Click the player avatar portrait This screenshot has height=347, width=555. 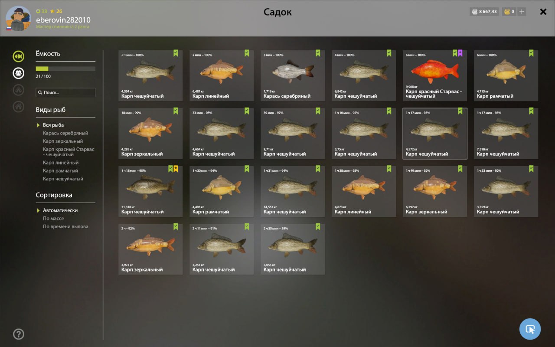click(18, 19)
